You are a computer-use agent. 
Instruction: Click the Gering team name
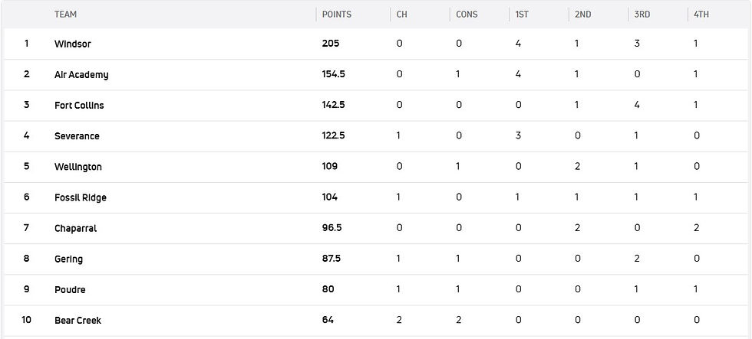point(68,259)
